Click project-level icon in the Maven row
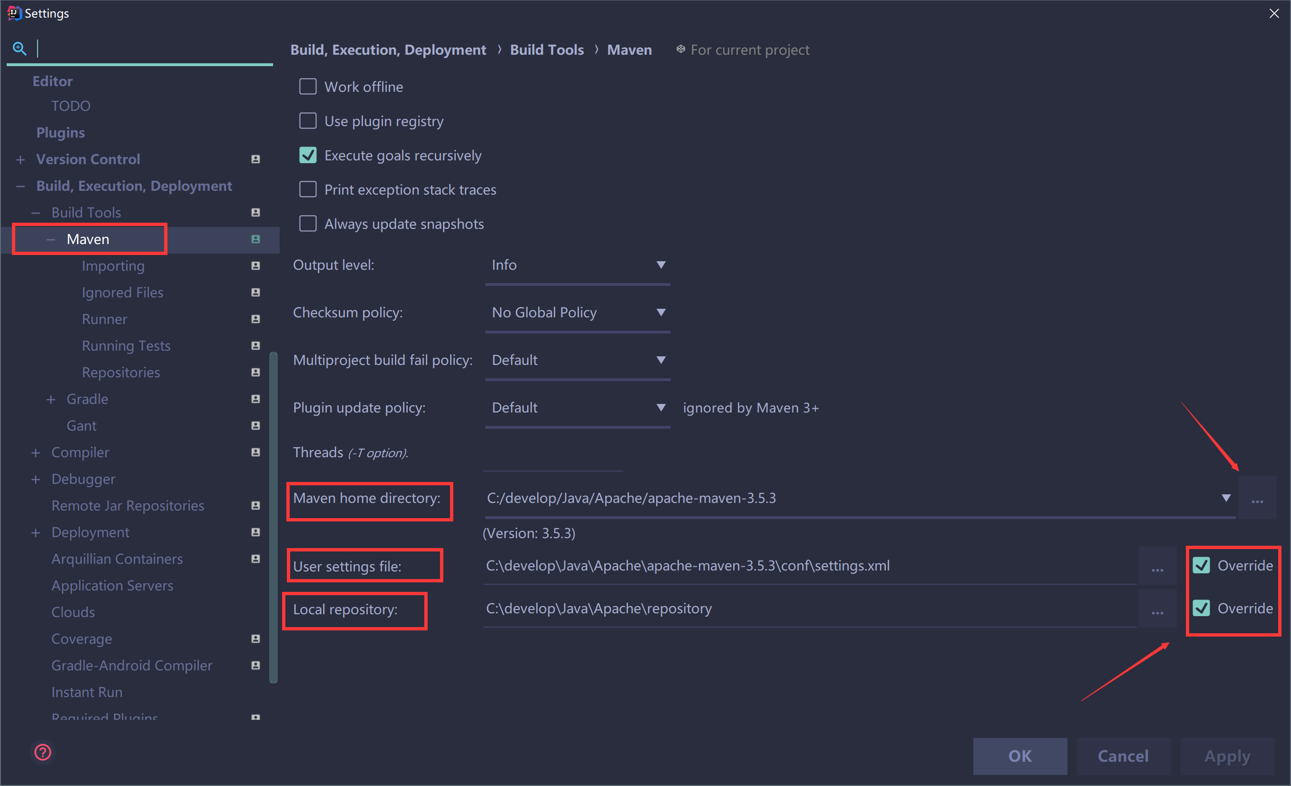The image size is (1291, 786). (256, 239)
